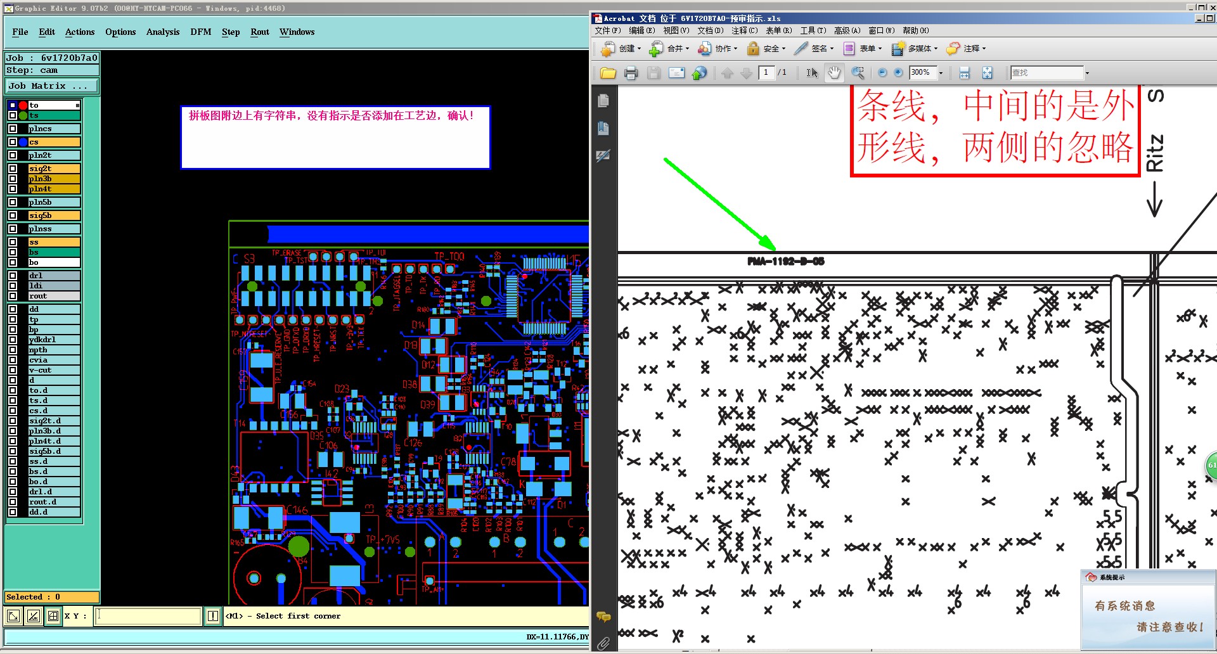Click the 查找 search field in Acrobat

(1046, 73)
